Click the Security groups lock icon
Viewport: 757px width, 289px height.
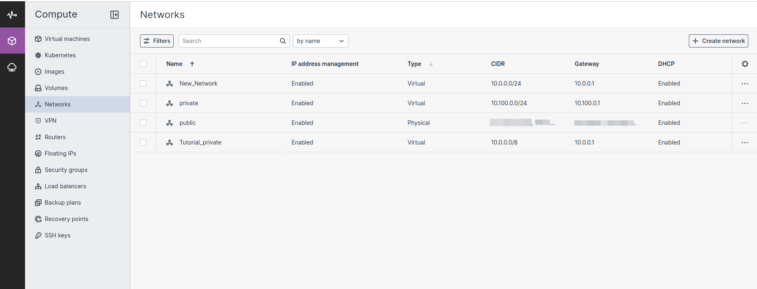point(38,170)
